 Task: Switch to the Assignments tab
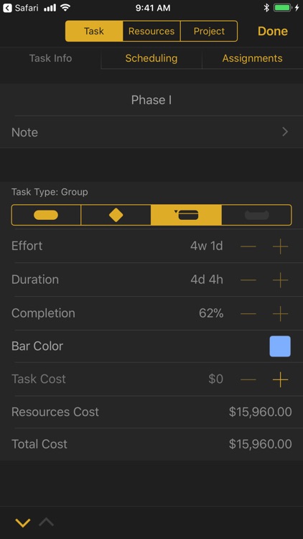[x=253, y=58]
